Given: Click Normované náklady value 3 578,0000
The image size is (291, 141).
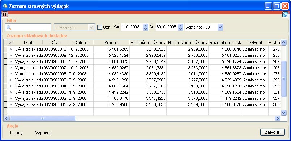Looking at the screenshot, I should click(x=187, y=98).
